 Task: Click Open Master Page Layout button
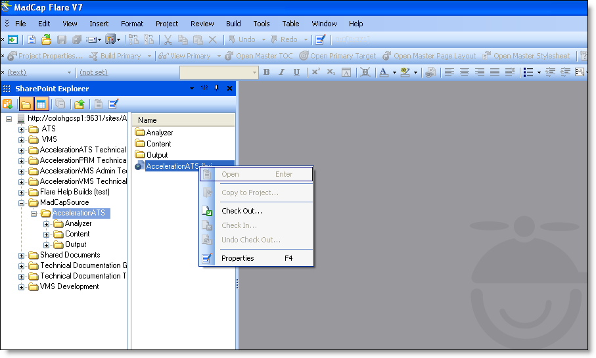click(x=429, y=56)
